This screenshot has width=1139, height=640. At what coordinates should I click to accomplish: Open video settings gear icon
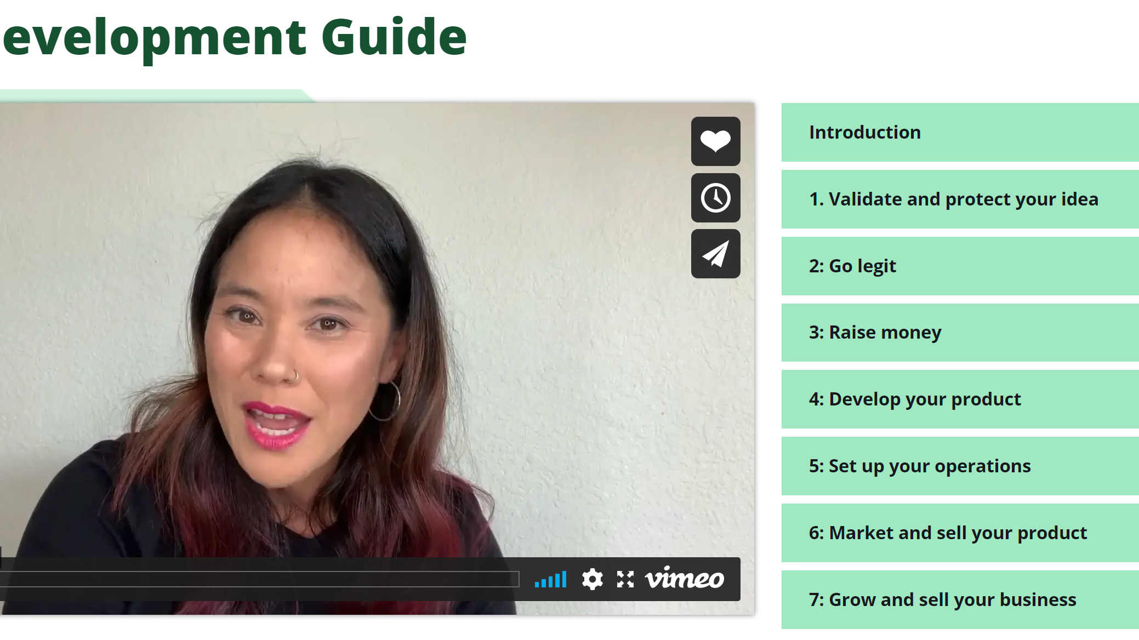(x=592, y=579)
